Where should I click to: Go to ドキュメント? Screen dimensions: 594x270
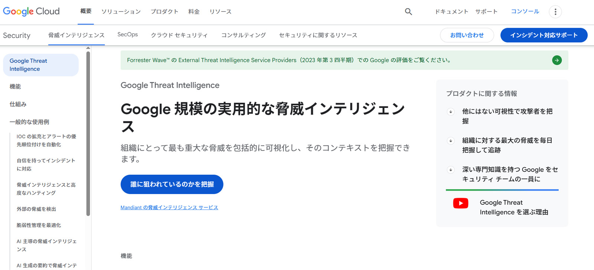[x=451, y=11]
